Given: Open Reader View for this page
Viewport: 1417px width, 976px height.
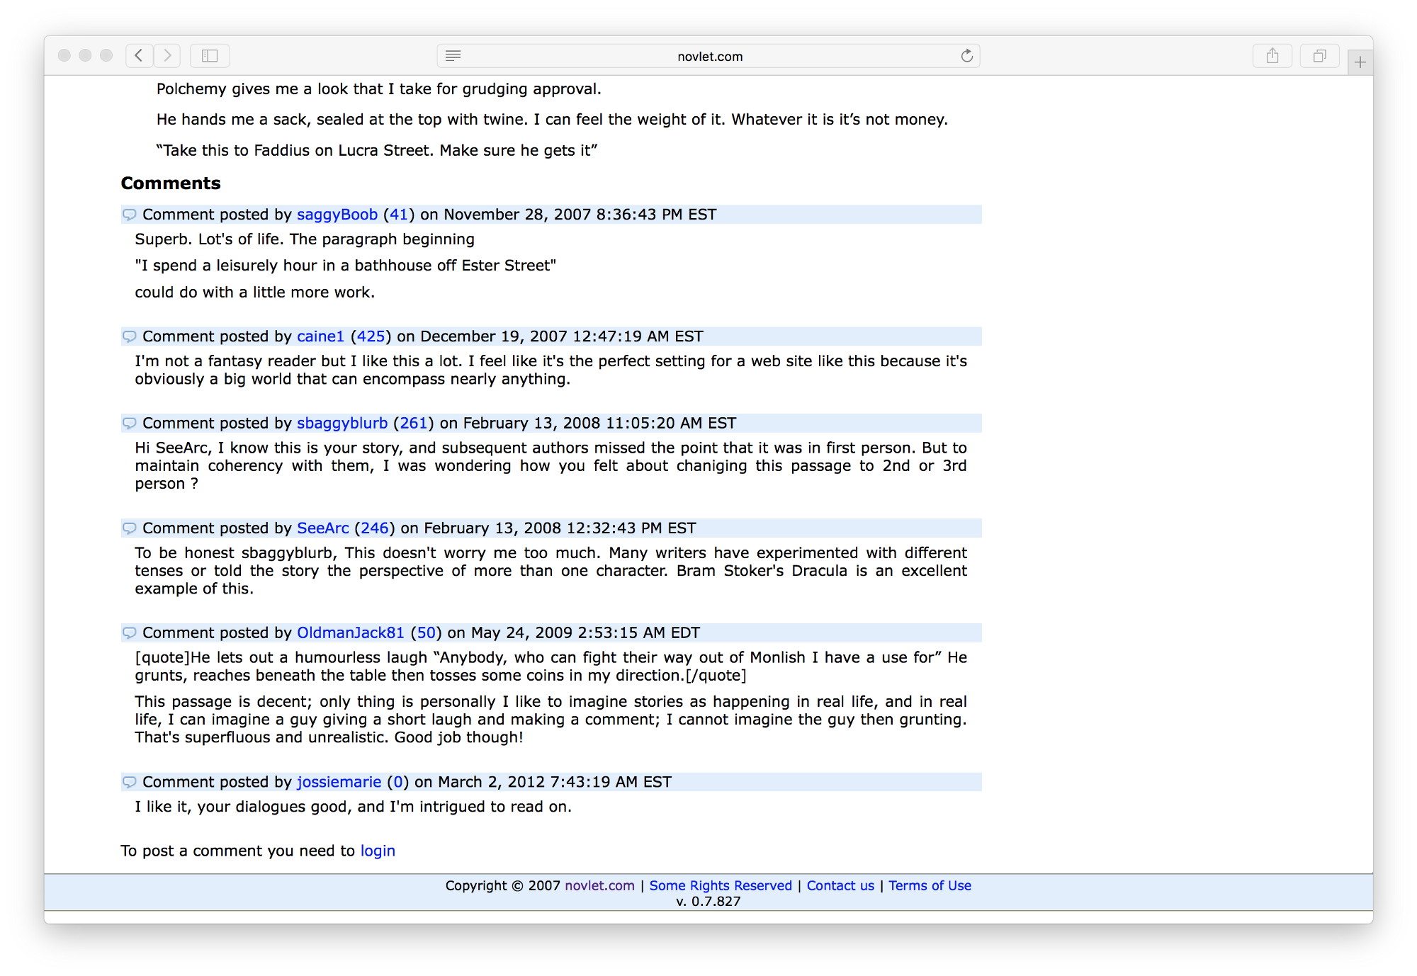Looking at the screenshot, I should (x=453, y=55).
